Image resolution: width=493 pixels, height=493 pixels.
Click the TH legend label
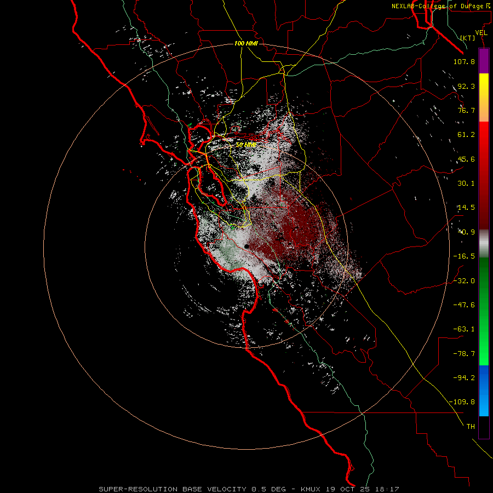point(471,427)
